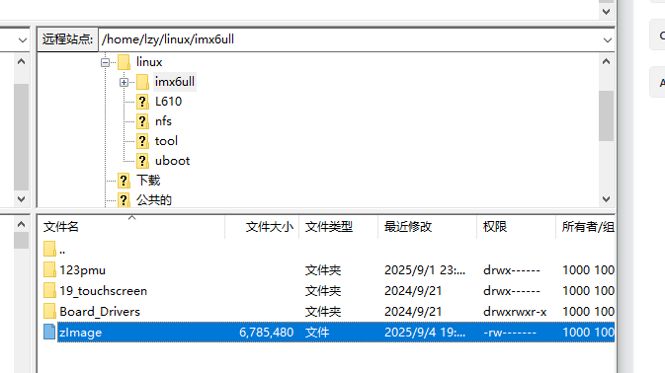Click the remote tree scroll down arrow
Image resolution: width=665 pixels, height=373 pixels.
[606, 199]
